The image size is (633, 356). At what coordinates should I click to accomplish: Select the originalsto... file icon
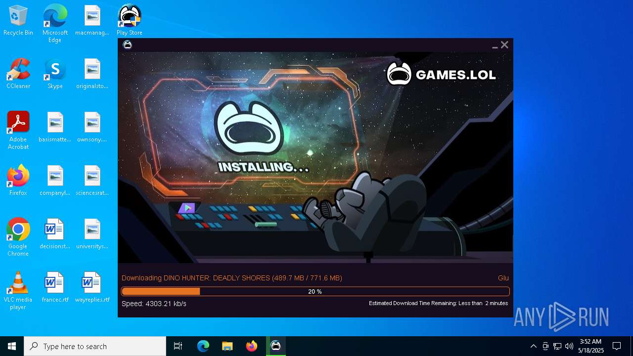click(x=92, y=74)
